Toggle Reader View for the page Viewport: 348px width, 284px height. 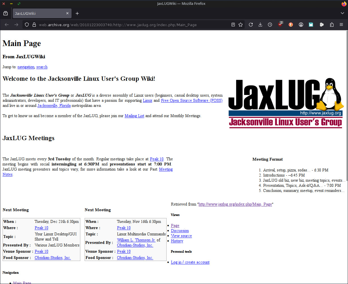[x=233, y=24]
